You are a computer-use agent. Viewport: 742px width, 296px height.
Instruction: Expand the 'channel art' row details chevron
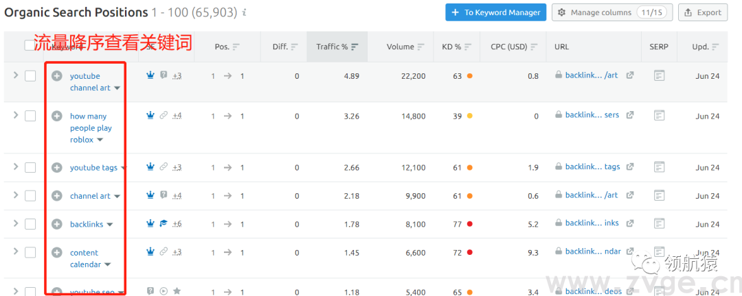tap(16, 195)
